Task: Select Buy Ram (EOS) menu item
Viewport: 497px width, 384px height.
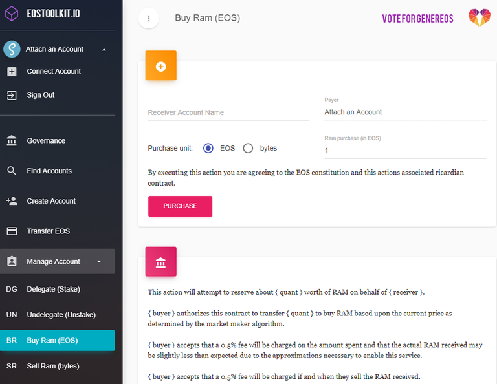Action: 58,340
